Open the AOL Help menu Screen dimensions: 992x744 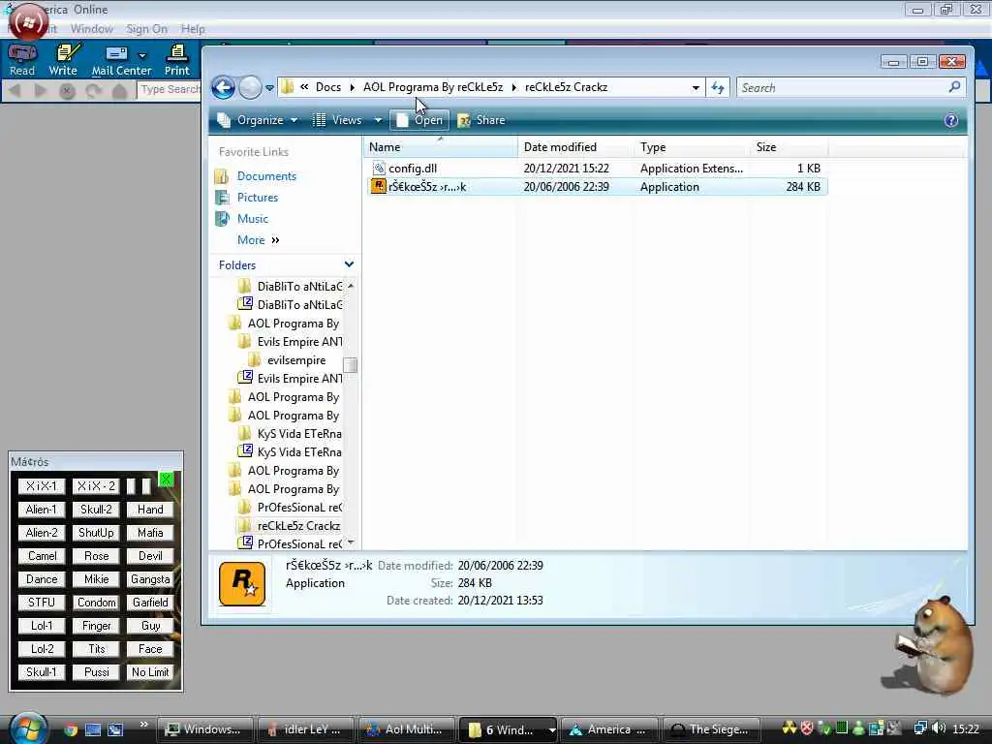coord(193,29)
